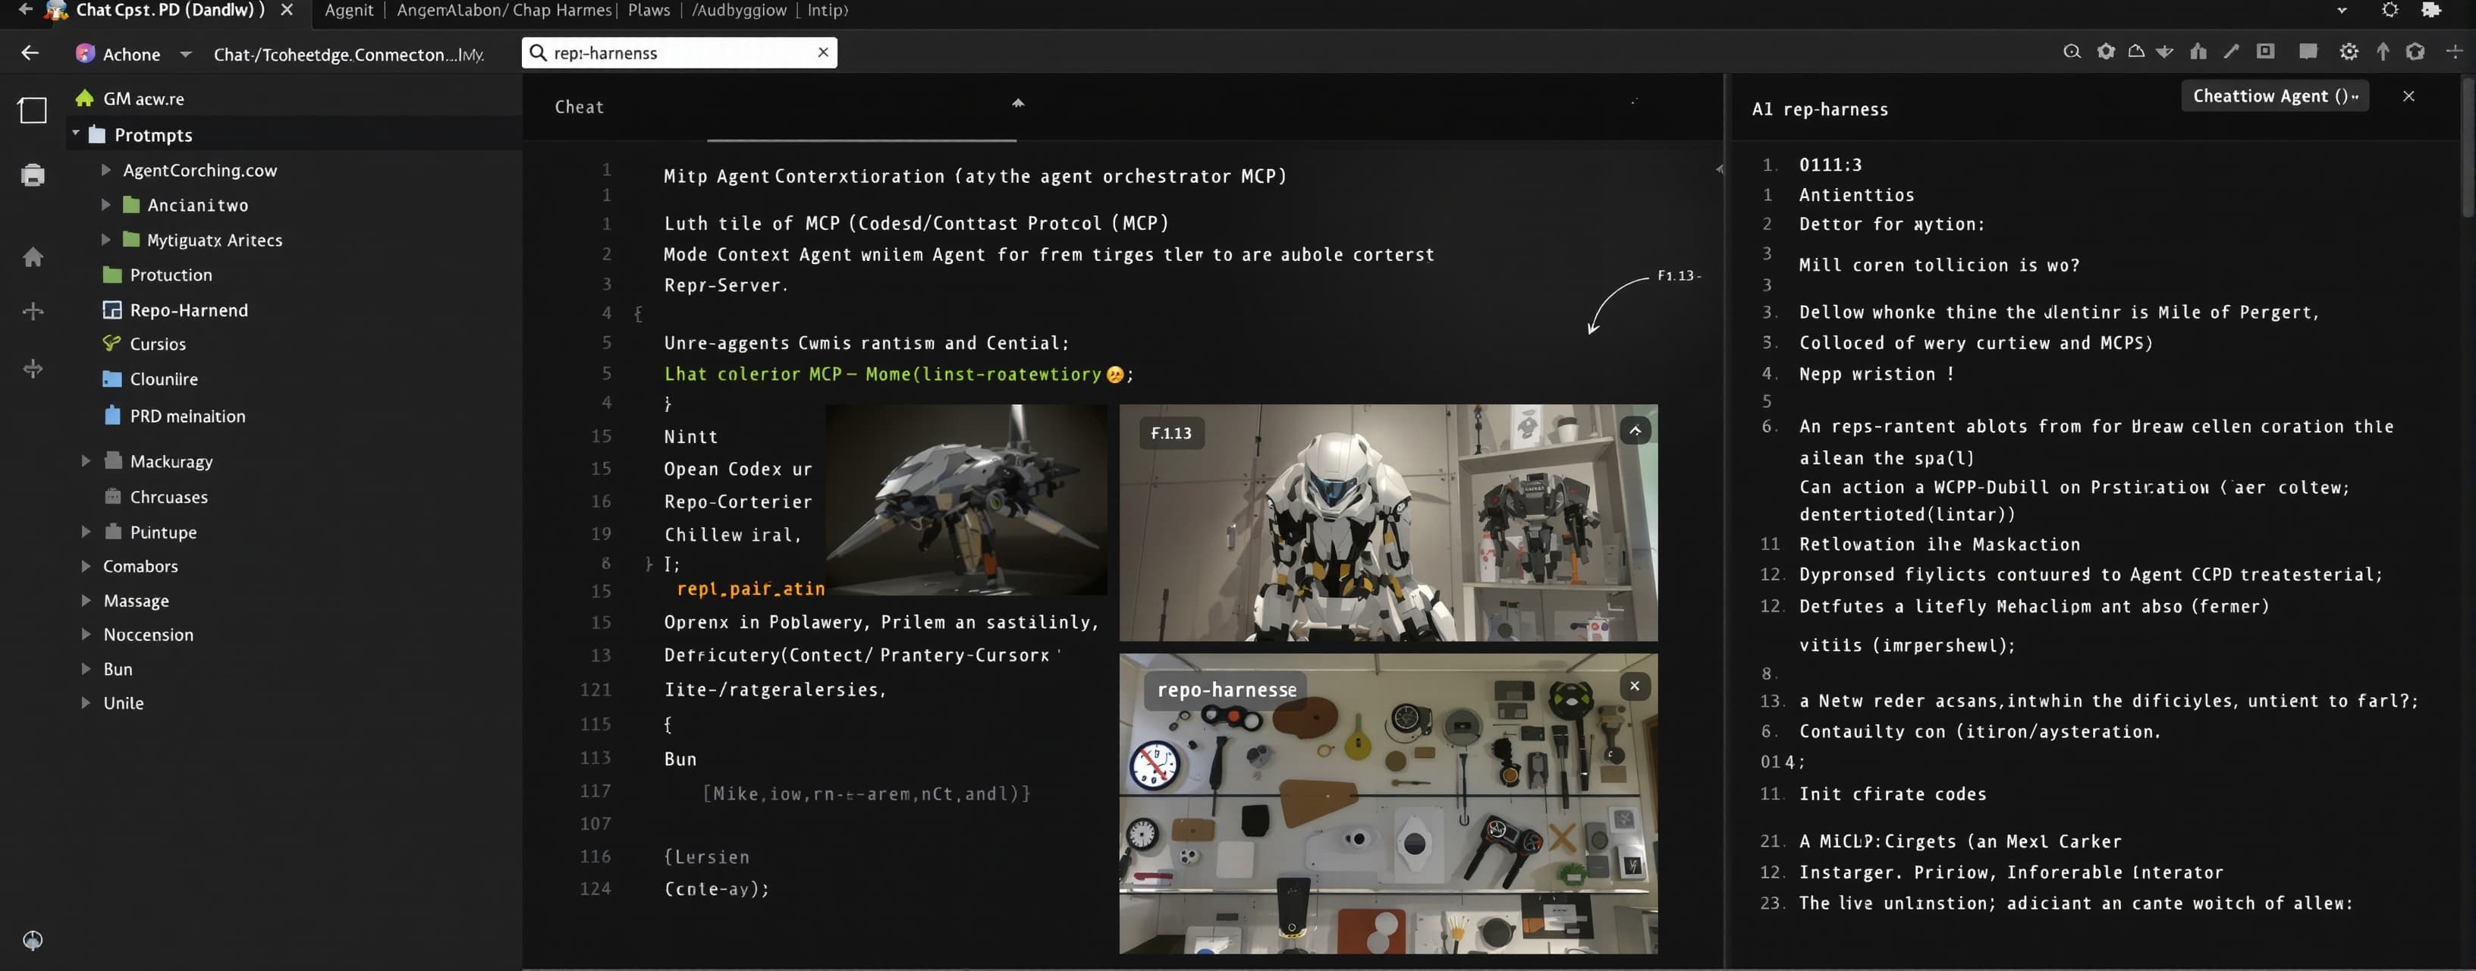Open the white robot F.1.13 image
Image resolution: width=2476 pixels, height=971 pixels.
1388,522
